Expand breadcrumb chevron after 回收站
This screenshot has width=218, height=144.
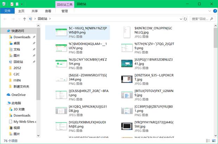point(50,19)
